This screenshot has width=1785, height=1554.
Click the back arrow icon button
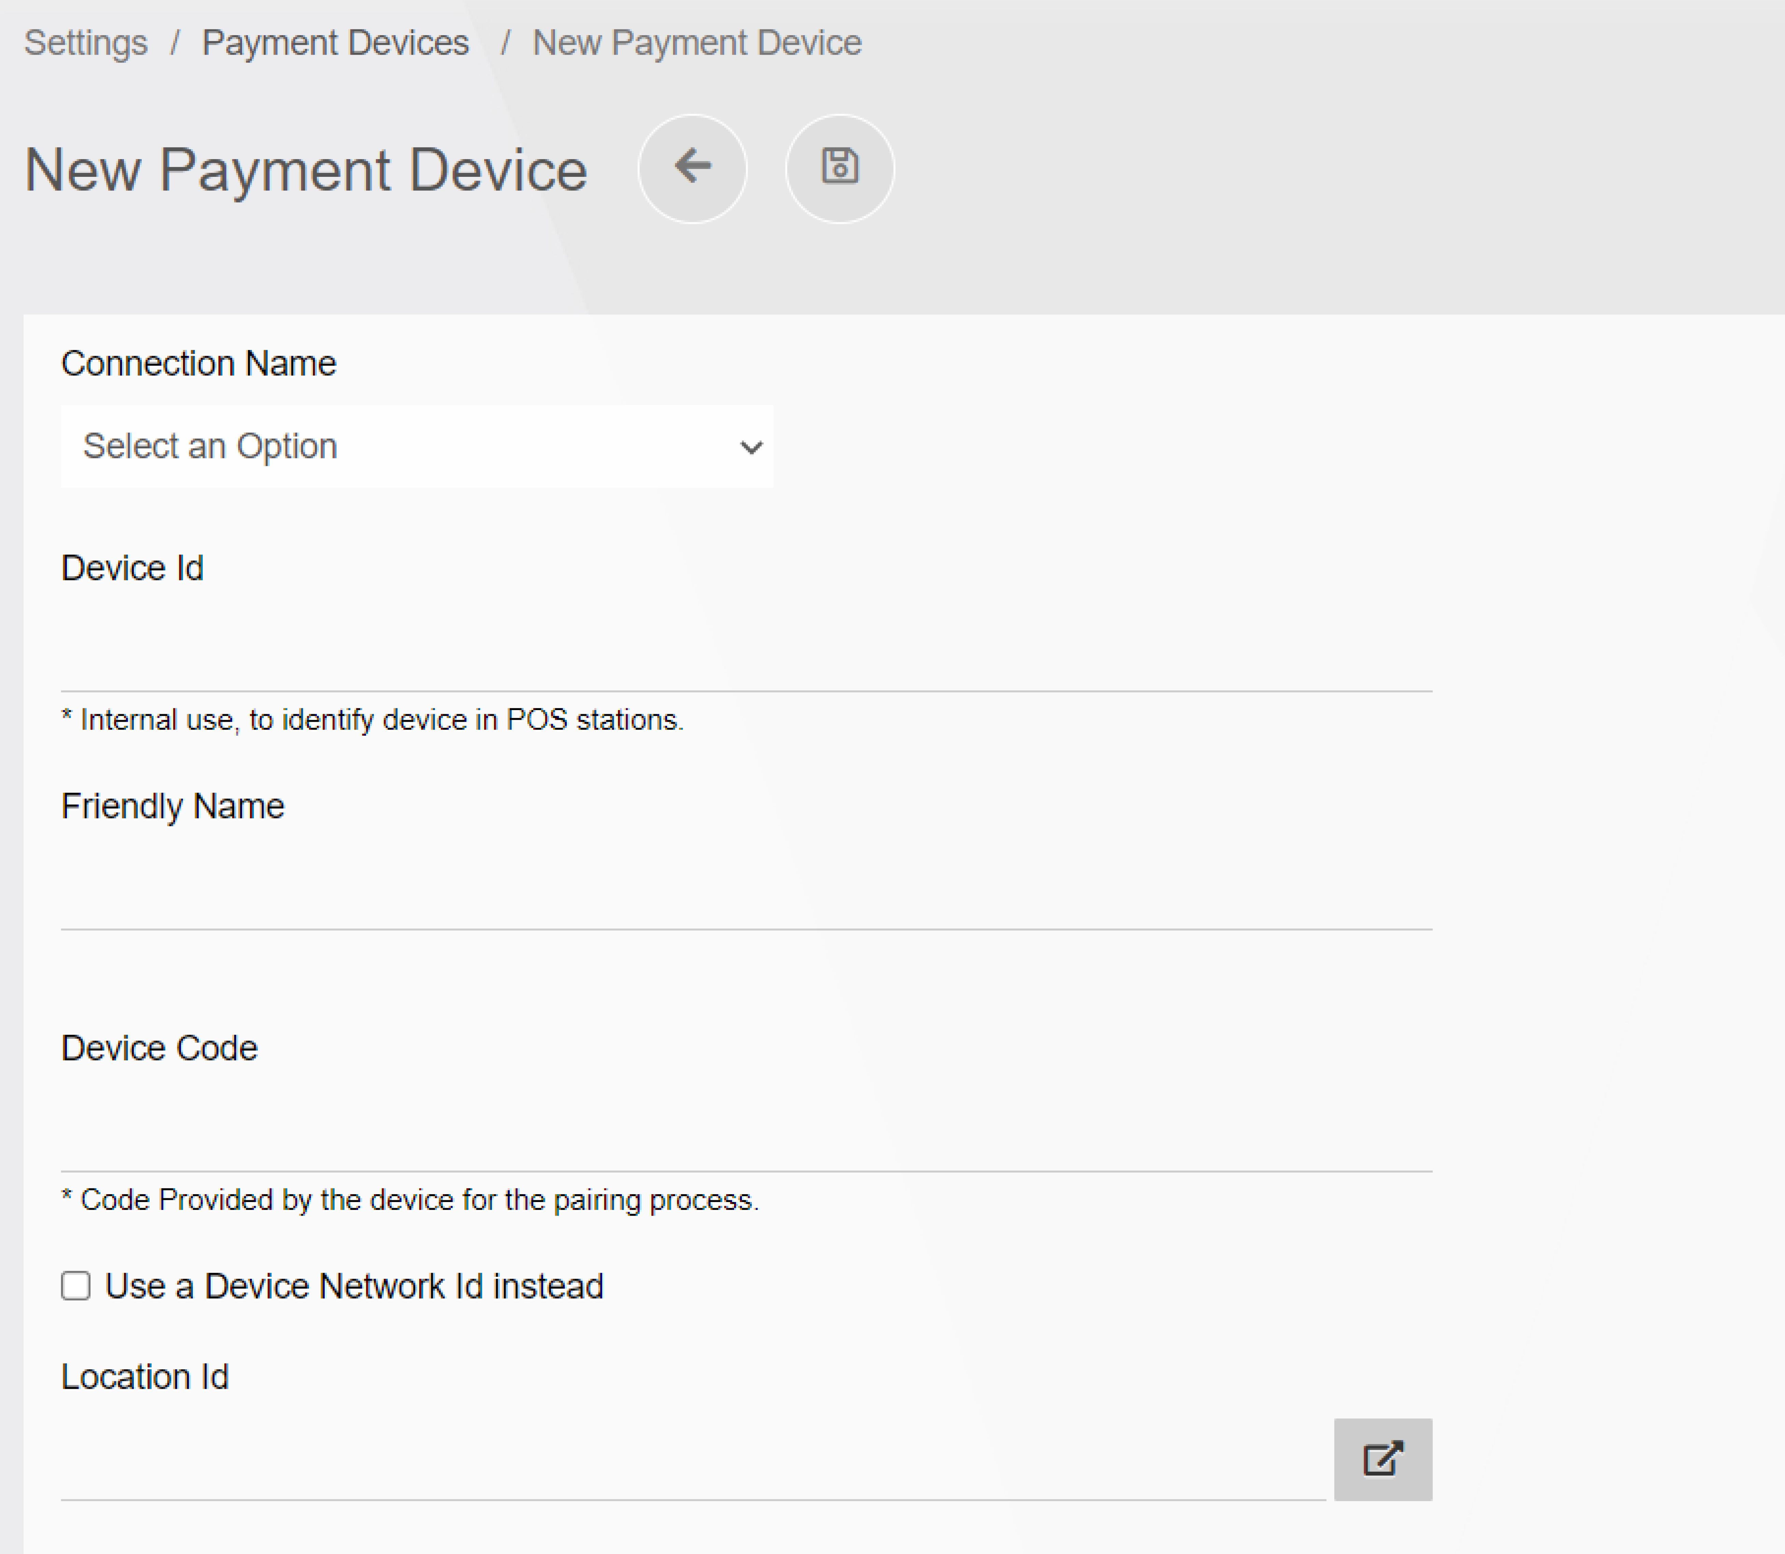click(x=692, y=168)
